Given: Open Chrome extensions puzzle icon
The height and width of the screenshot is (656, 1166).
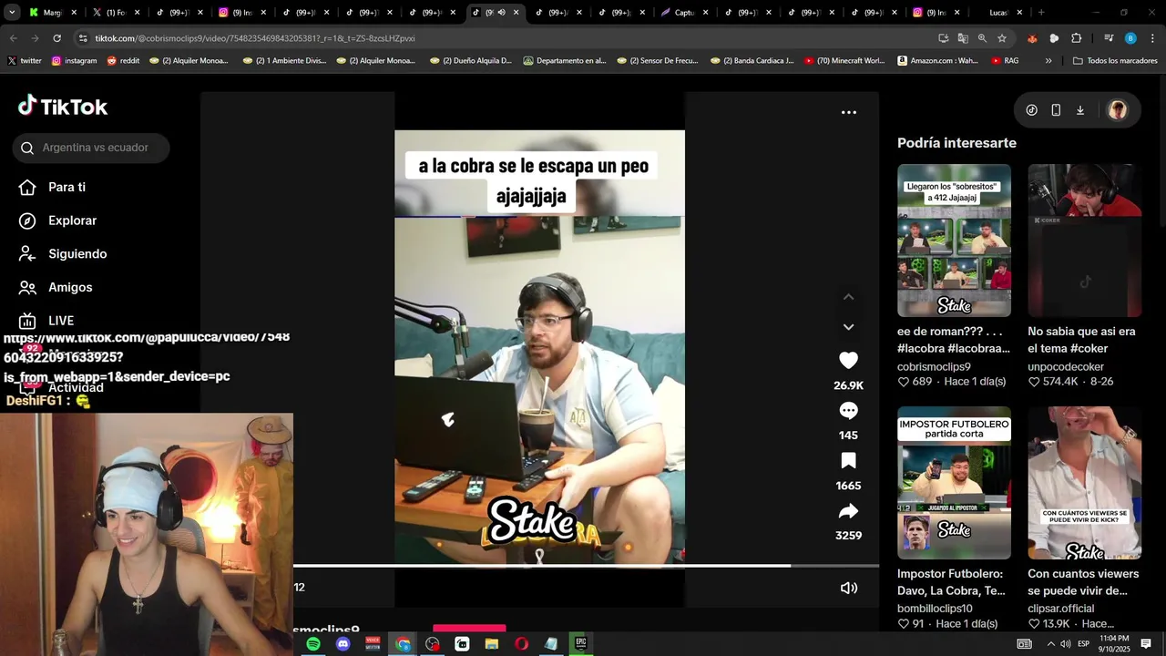Looking at the screenshot, I should click(1076, 38).
